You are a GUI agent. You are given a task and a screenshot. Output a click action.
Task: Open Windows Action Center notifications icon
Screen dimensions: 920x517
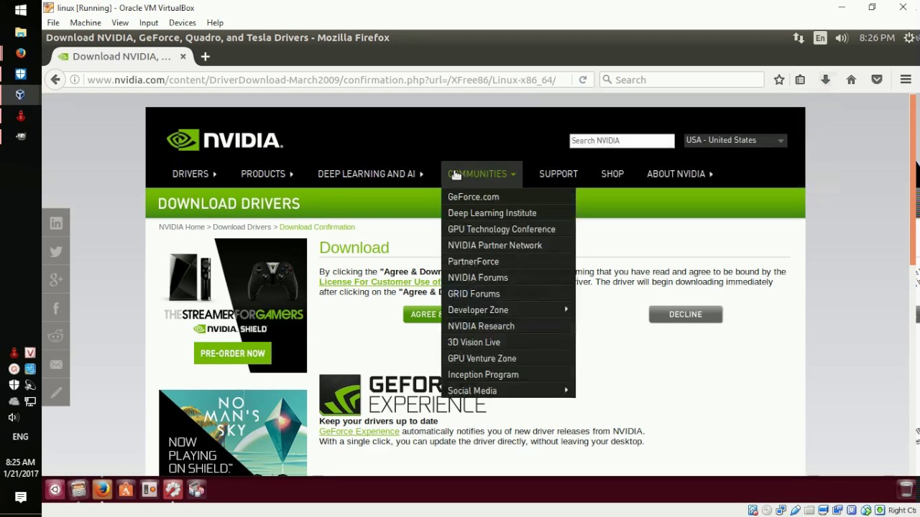20,497
